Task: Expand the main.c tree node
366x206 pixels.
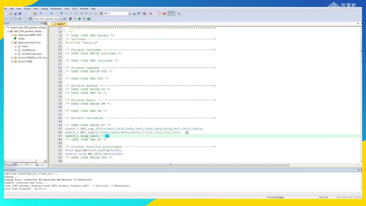Action: point(15,46)
